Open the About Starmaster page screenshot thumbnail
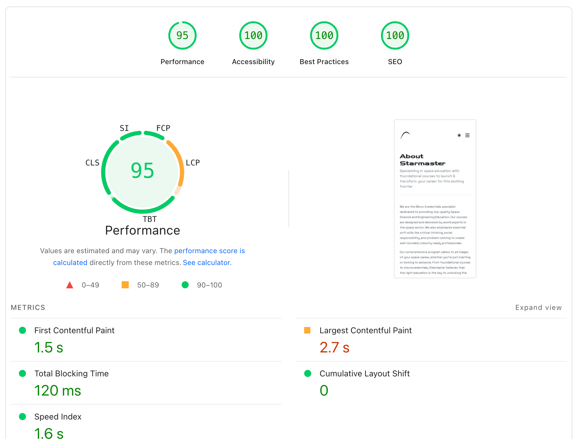Viewport: 577px width, 439px height. coord(435,199)
